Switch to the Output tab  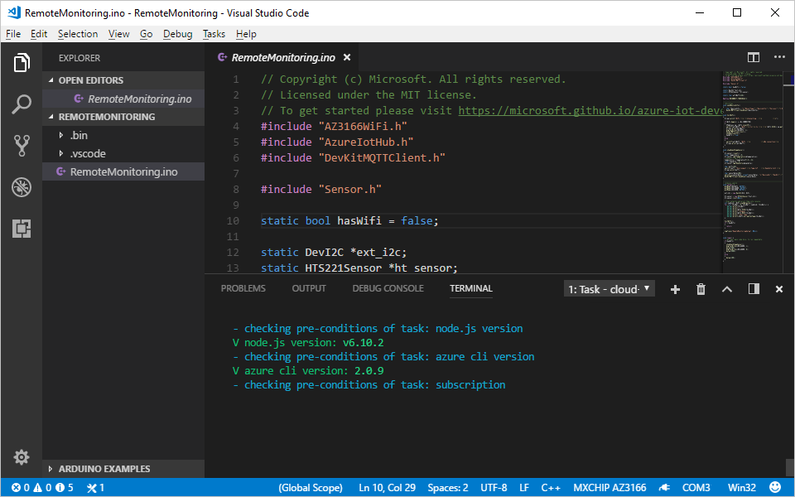[x=309, y=288]
